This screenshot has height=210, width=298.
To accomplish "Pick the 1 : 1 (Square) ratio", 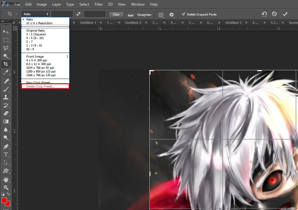I will [x=45, y=34].
